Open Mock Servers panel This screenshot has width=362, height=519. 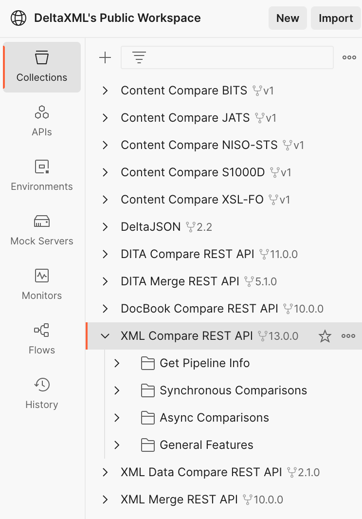point(42,230)
